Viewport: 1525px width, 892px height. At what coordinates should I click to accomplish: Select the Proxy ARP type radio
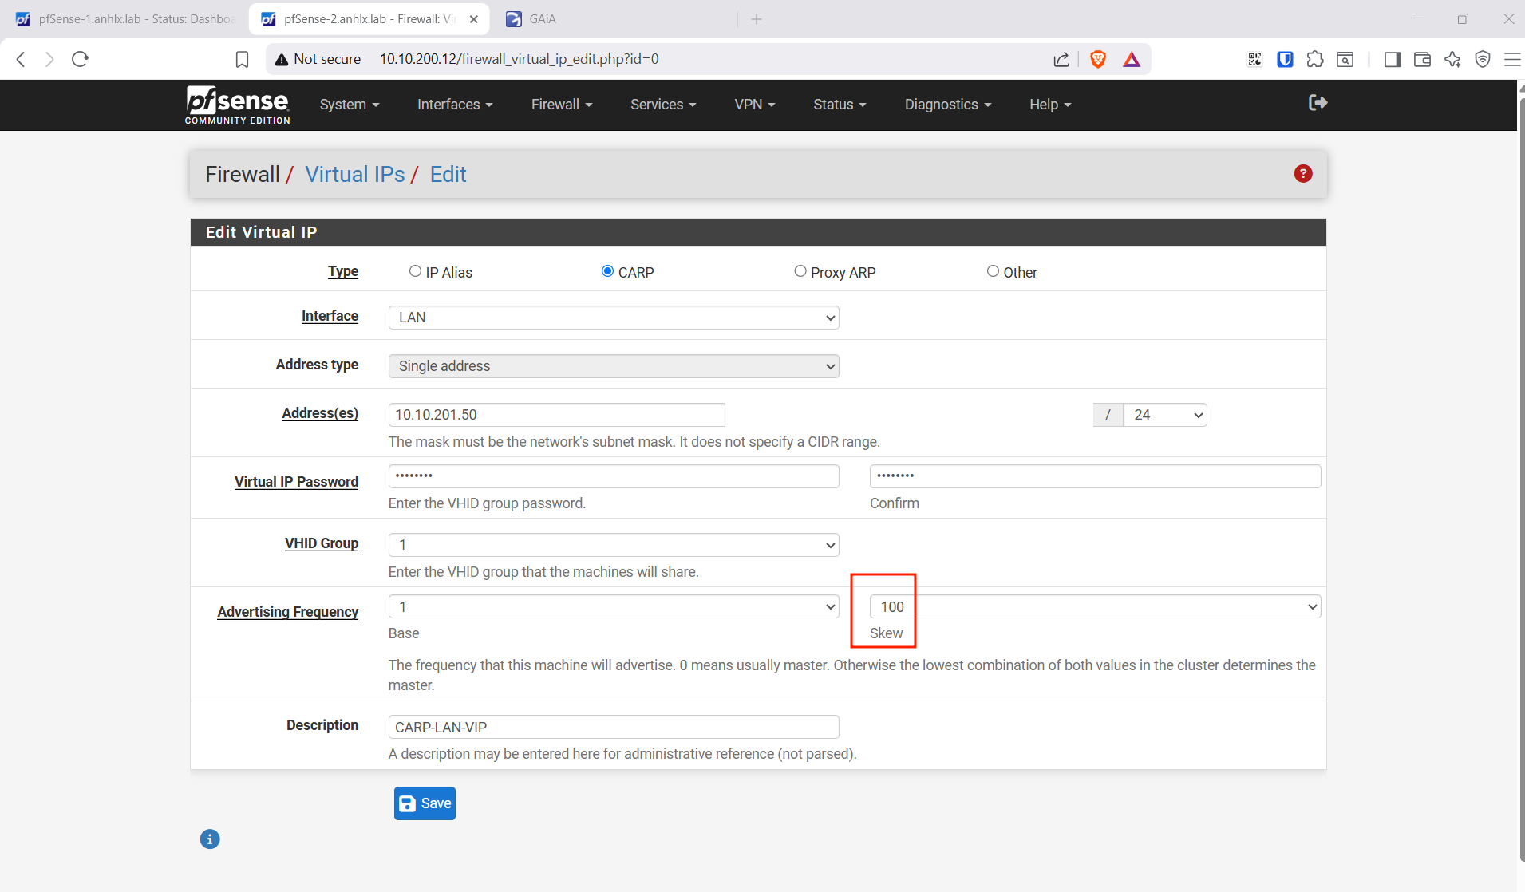tap(800, 271)
